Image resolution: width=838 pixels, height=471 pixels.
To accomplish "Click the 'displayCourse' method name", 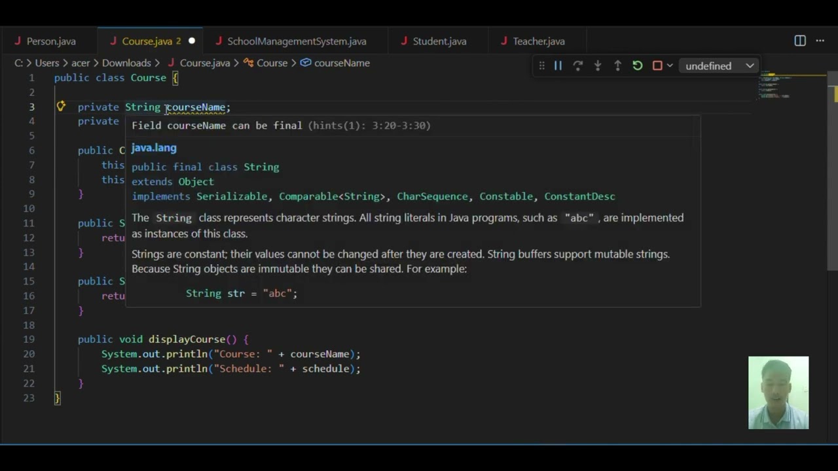I will point(187,340).
